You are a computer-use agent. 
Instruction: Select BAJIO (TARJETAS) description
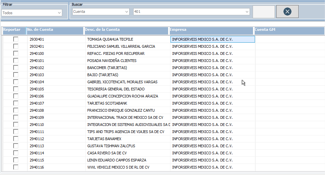[x=127, y=75]
